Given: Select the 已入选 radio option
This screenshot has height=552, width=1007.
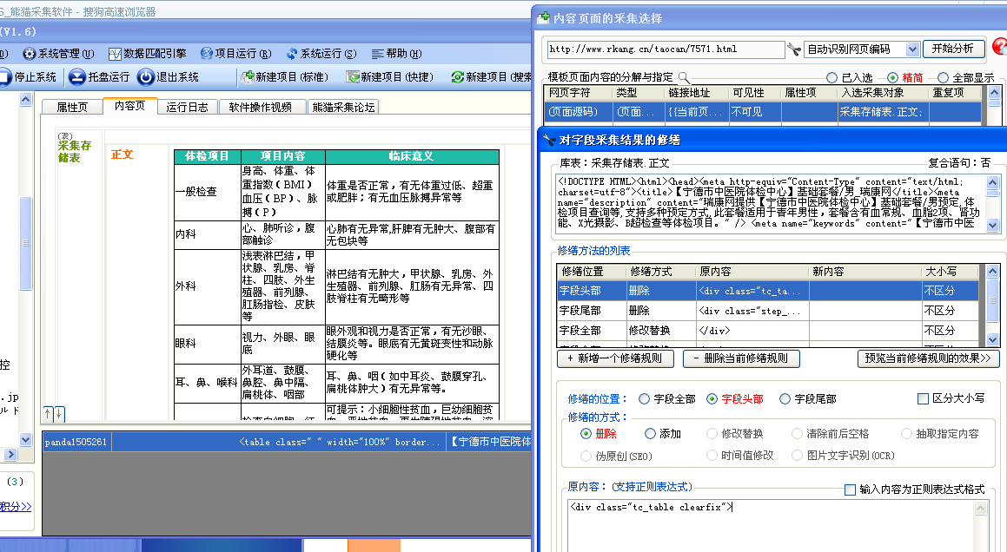Looking at the screenshot, I should click(831, 77).
